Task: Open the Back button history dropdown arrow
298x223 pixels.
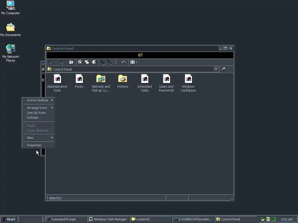Action: (x=56, y=62)
